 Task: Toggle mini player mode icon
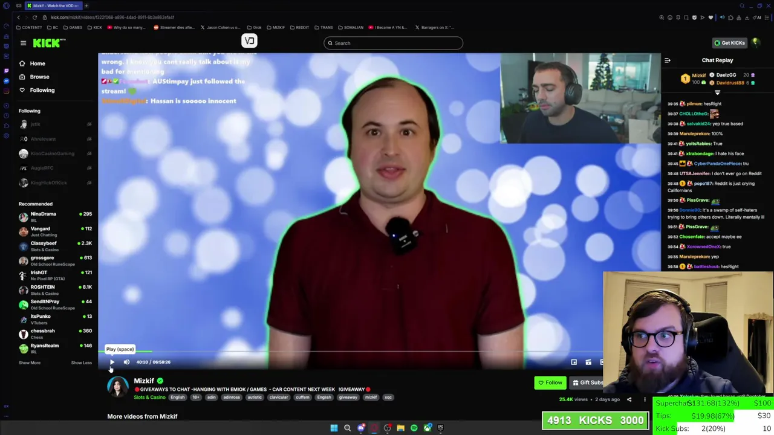coord(574,362)
